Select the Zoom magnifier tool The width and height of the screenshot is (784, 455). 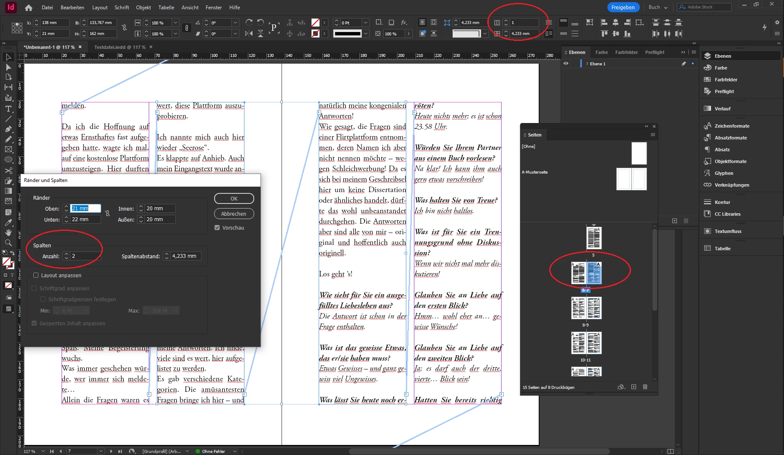pos(8,243)
